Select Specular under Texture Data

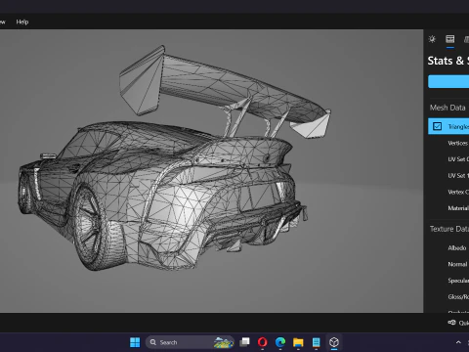point(458,281)
